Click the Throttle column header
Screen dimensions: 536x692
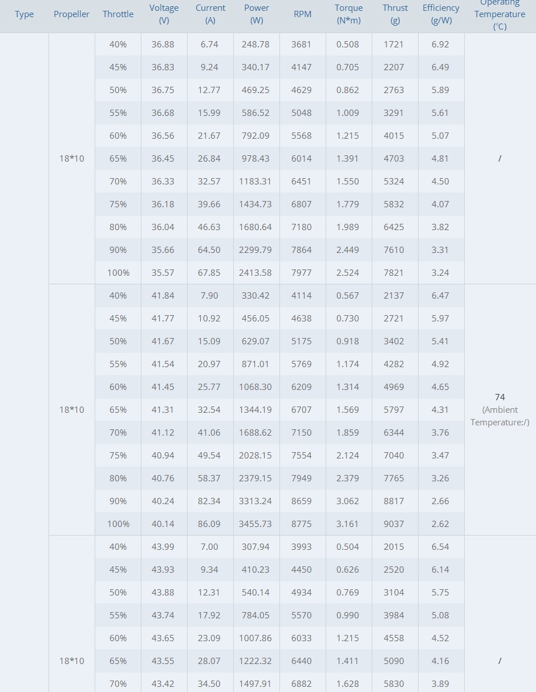[x=118, y=14]
